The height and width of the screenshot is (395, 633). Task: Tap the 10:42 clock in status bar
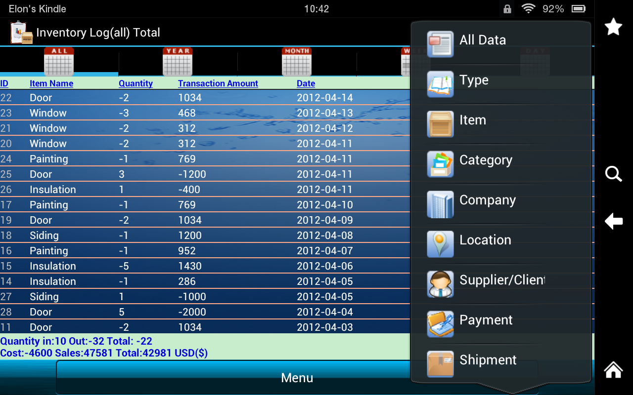click(x=316, y=9)
